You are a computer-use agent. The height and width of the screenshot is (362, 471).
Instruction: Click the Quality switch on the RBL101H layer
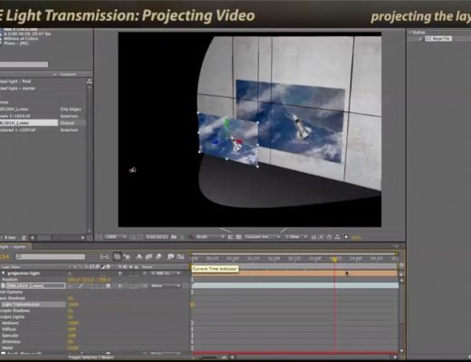coord(81,286)
